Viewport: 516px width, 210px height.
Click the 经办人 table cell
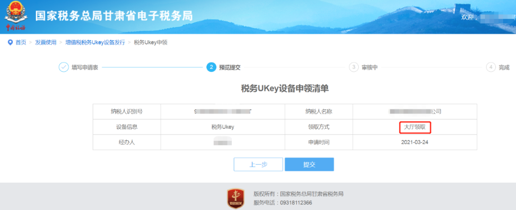coord(127,142)
